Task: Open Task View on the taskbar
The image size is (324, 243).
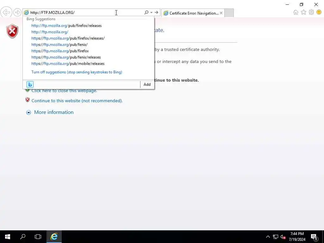Action: [38, 237]
